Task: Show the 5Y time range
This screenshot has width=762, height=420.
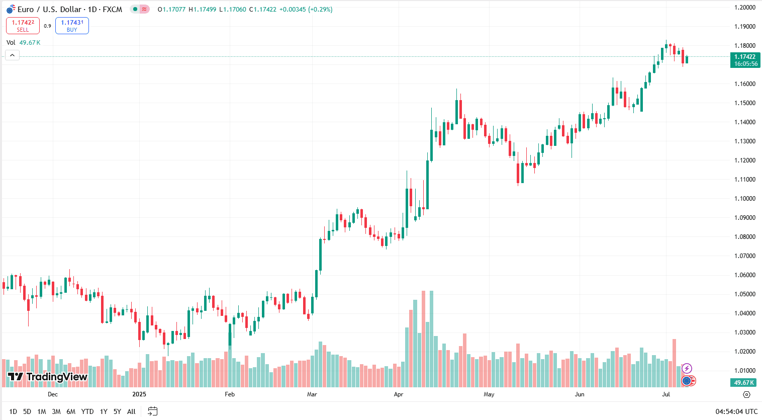Action: tap(117, 411)
